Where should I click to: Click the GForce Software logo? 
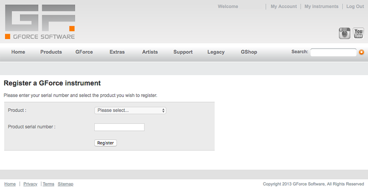click(x=40, y=21)
